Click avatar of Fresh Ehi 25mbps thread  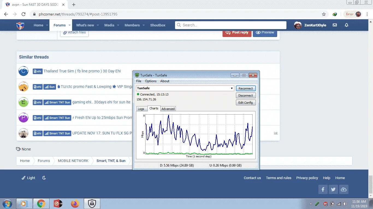(23, 118)
